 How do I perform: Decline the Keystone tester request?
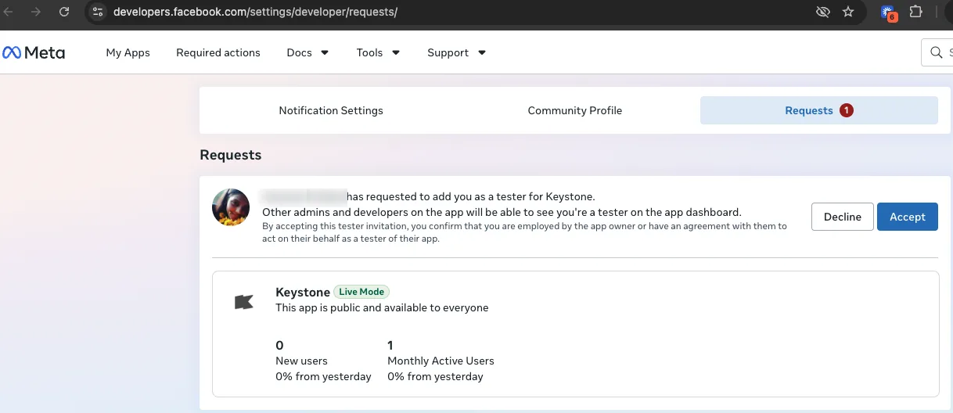pyautogui.click(x=843, y=217)
